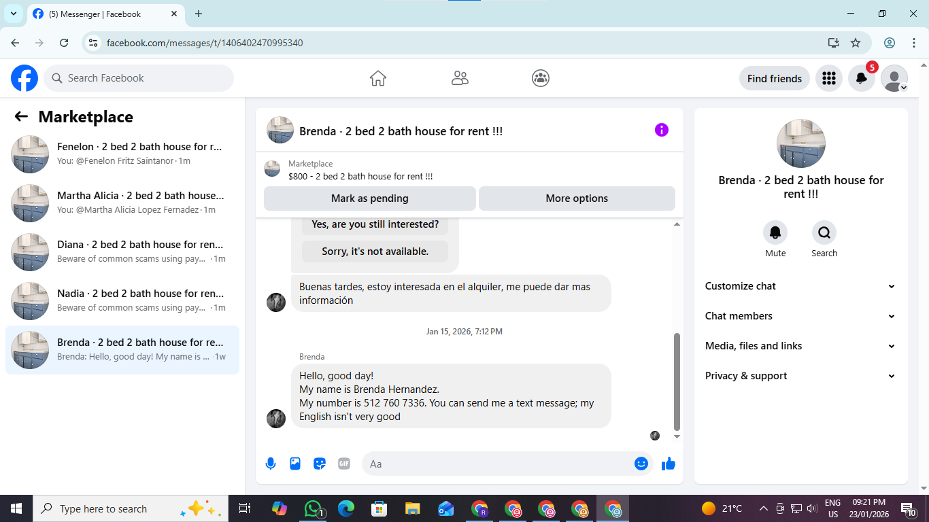Viewport: 929px width, 522px height.
Task: Open File Explorer from the taskbar
Action: [412, 508]
